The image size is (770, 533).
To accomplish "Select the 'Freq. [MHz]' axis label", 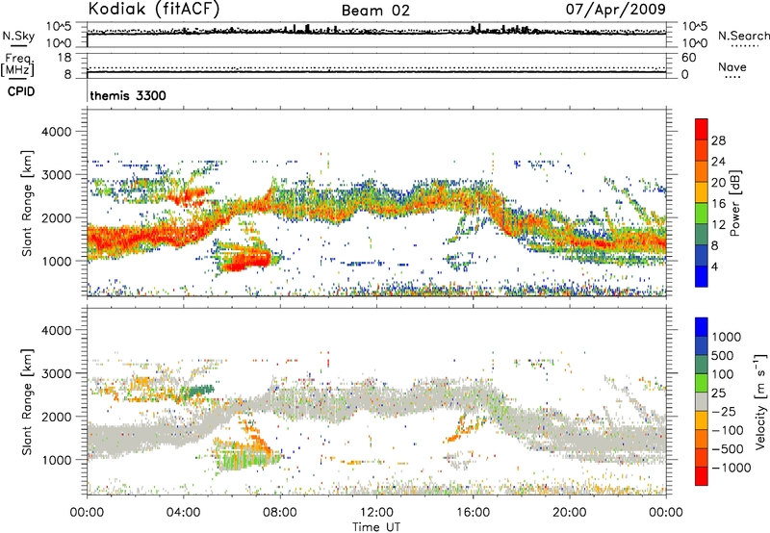I will pyautogui.click(x=18, y=64).
